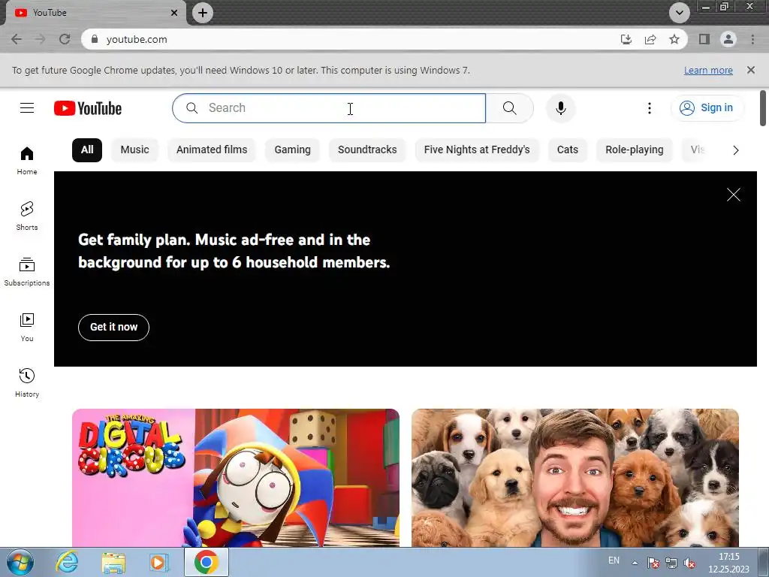
Task: Toggle Chrome side panel
Action: (x=704, y=39)
